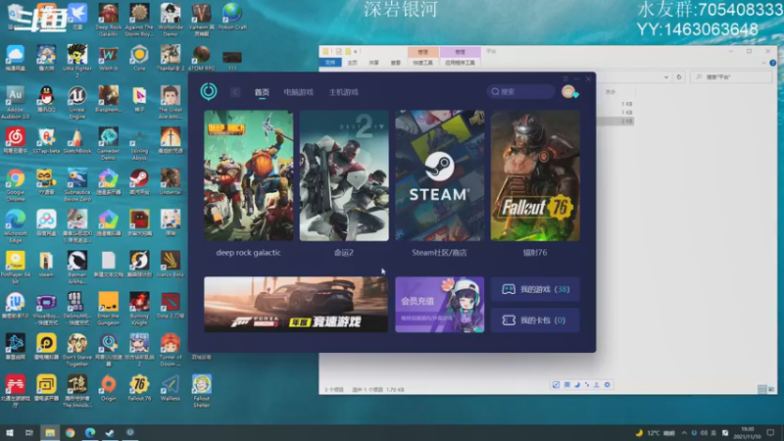Open the Don't Starve Together desktop icon
Image resolution: width=784 pixels, height=441 pixels.
point(77,350)
